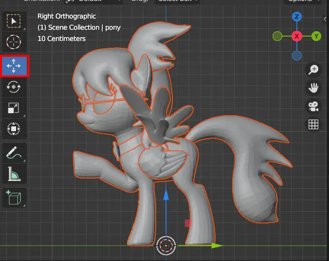The image size is (329, 261).
Task: Click the hand pan view button
Action: pyautogui.click(x=313, y=88)
